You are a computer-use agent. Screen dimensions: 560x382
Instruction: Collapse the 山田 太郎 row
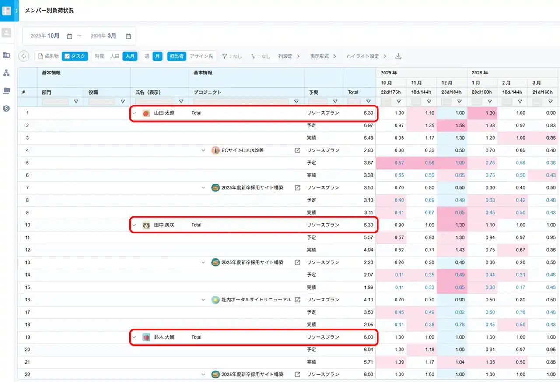[134, 113]
